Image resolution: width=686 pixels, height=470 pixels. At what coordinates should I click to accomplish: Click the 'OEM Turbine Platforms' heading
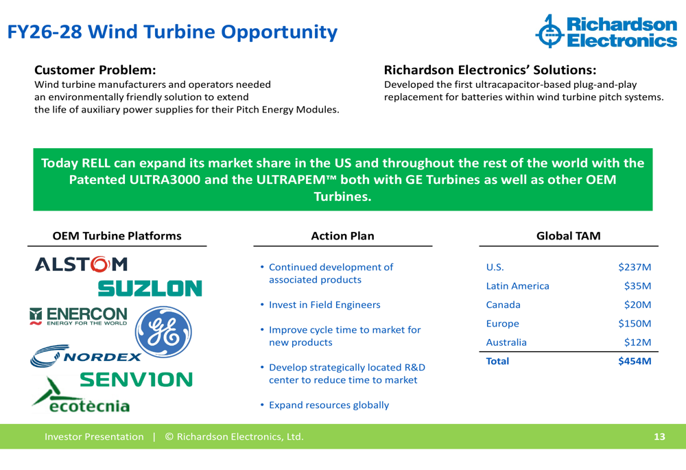(117, 236)
